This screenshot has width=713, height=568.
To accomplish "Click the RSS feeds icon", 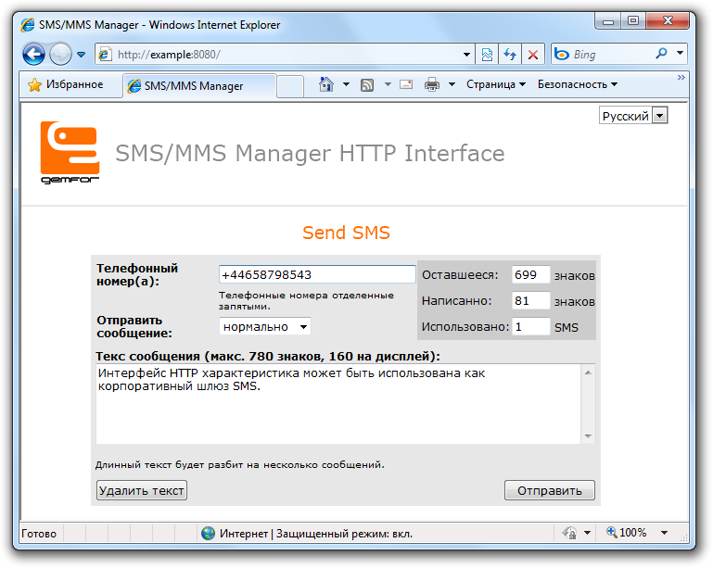I will [367, 85].
